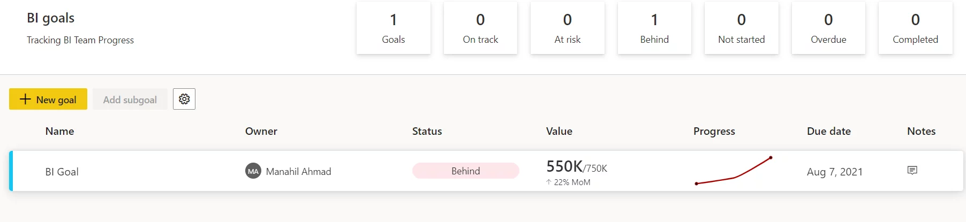Select the Overdue summary card
The width and height of the screenshot is (966, 222).
click(x=828, y=28)
